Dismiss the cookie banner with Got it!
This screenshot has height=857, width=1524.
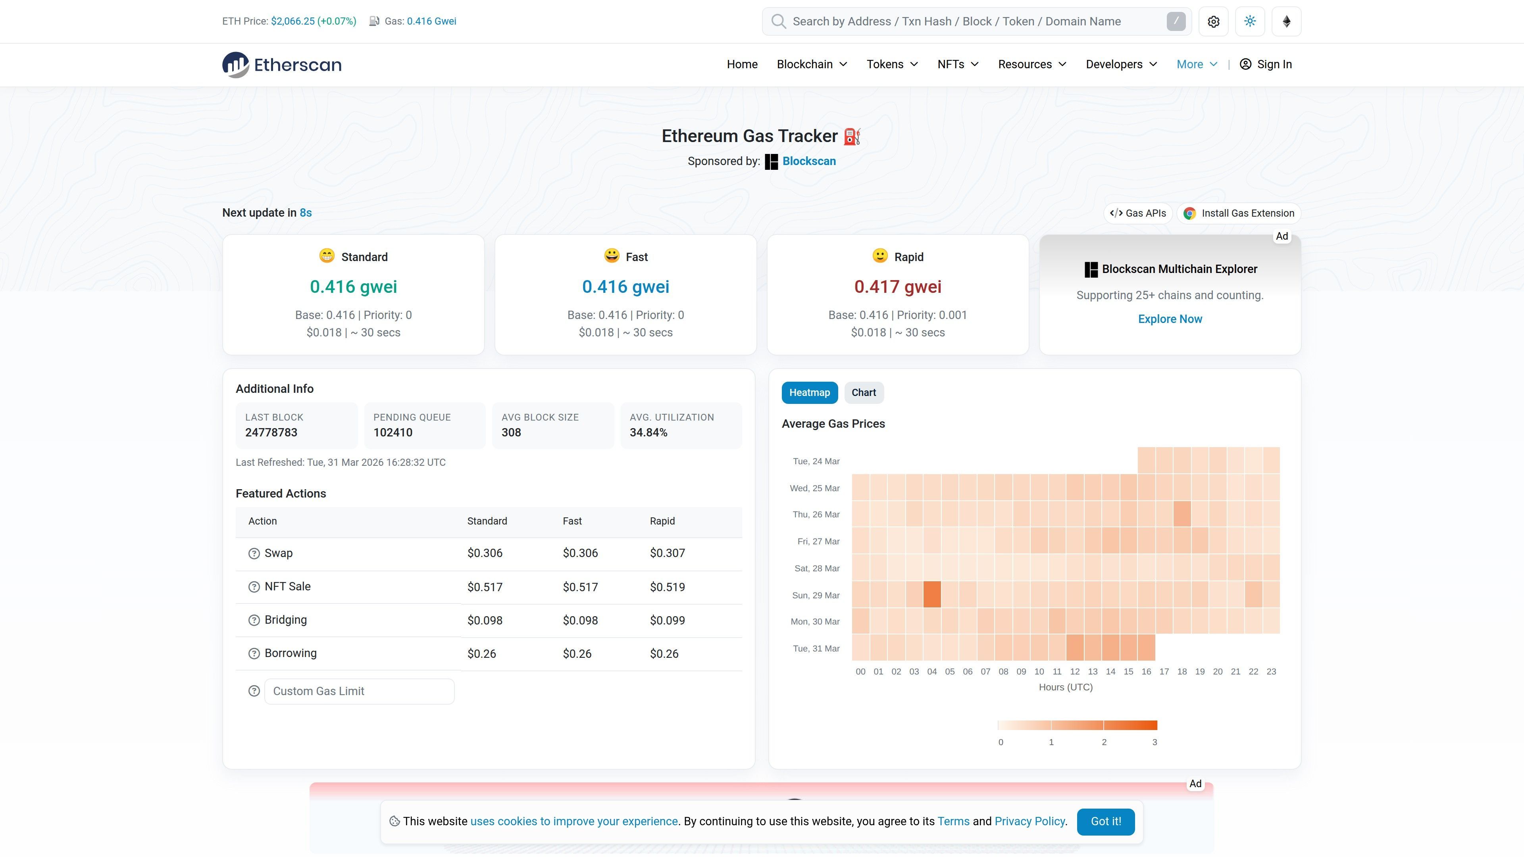click(1105, 822)
